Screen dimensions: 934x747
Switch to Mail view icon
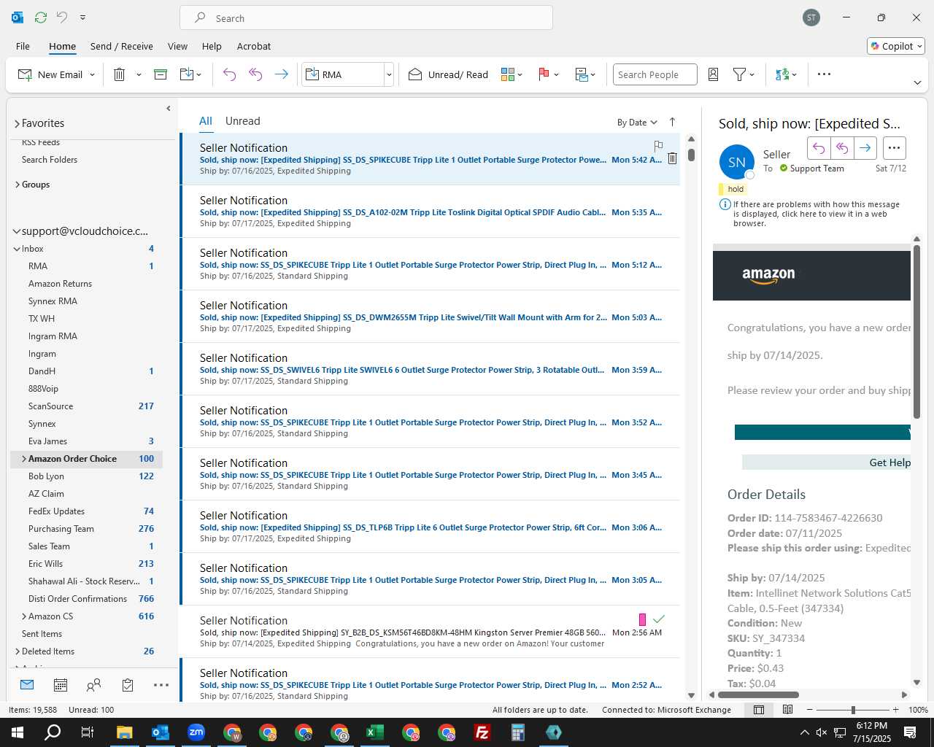pos(27,685)
